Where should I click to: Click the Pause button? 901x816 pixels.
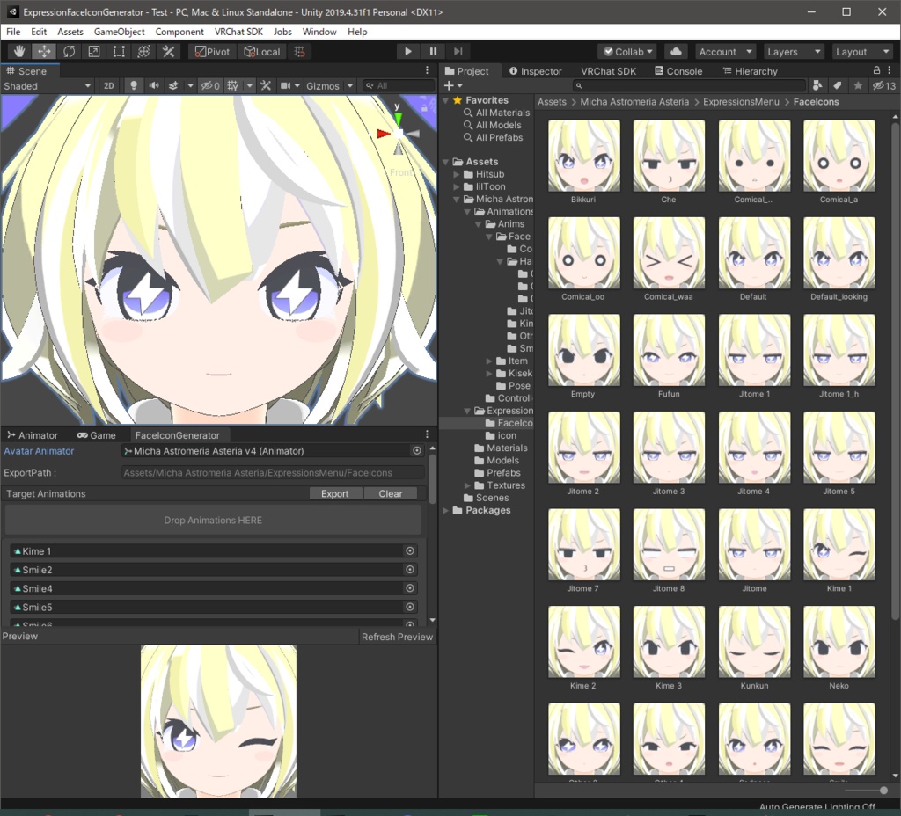pos(433,52)
